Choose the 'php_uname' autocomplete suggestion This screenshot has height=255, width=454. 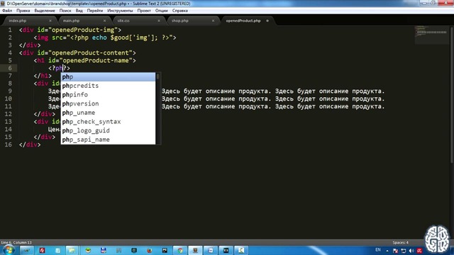[108, 113]
